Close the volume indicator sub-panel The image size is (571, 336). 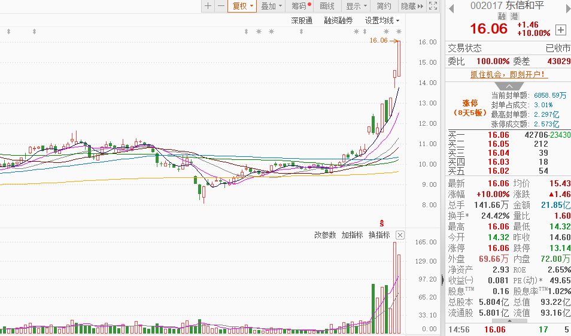pos(400,235)
